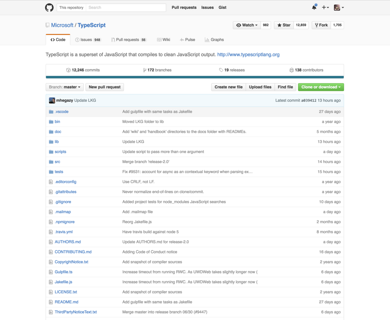
Task: Open the TypeScript repository title link
Action: pos(92,25)
